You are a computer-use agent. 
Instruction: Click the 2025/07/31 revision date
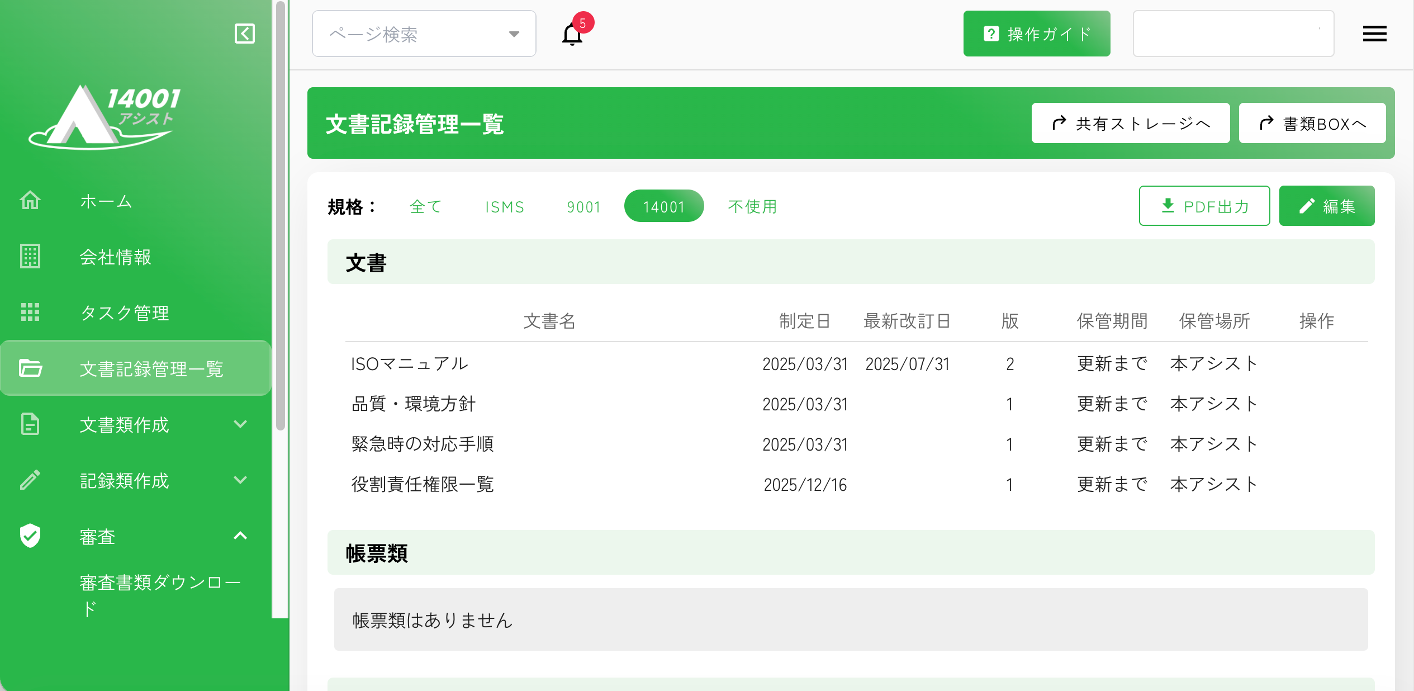[907, 364]
